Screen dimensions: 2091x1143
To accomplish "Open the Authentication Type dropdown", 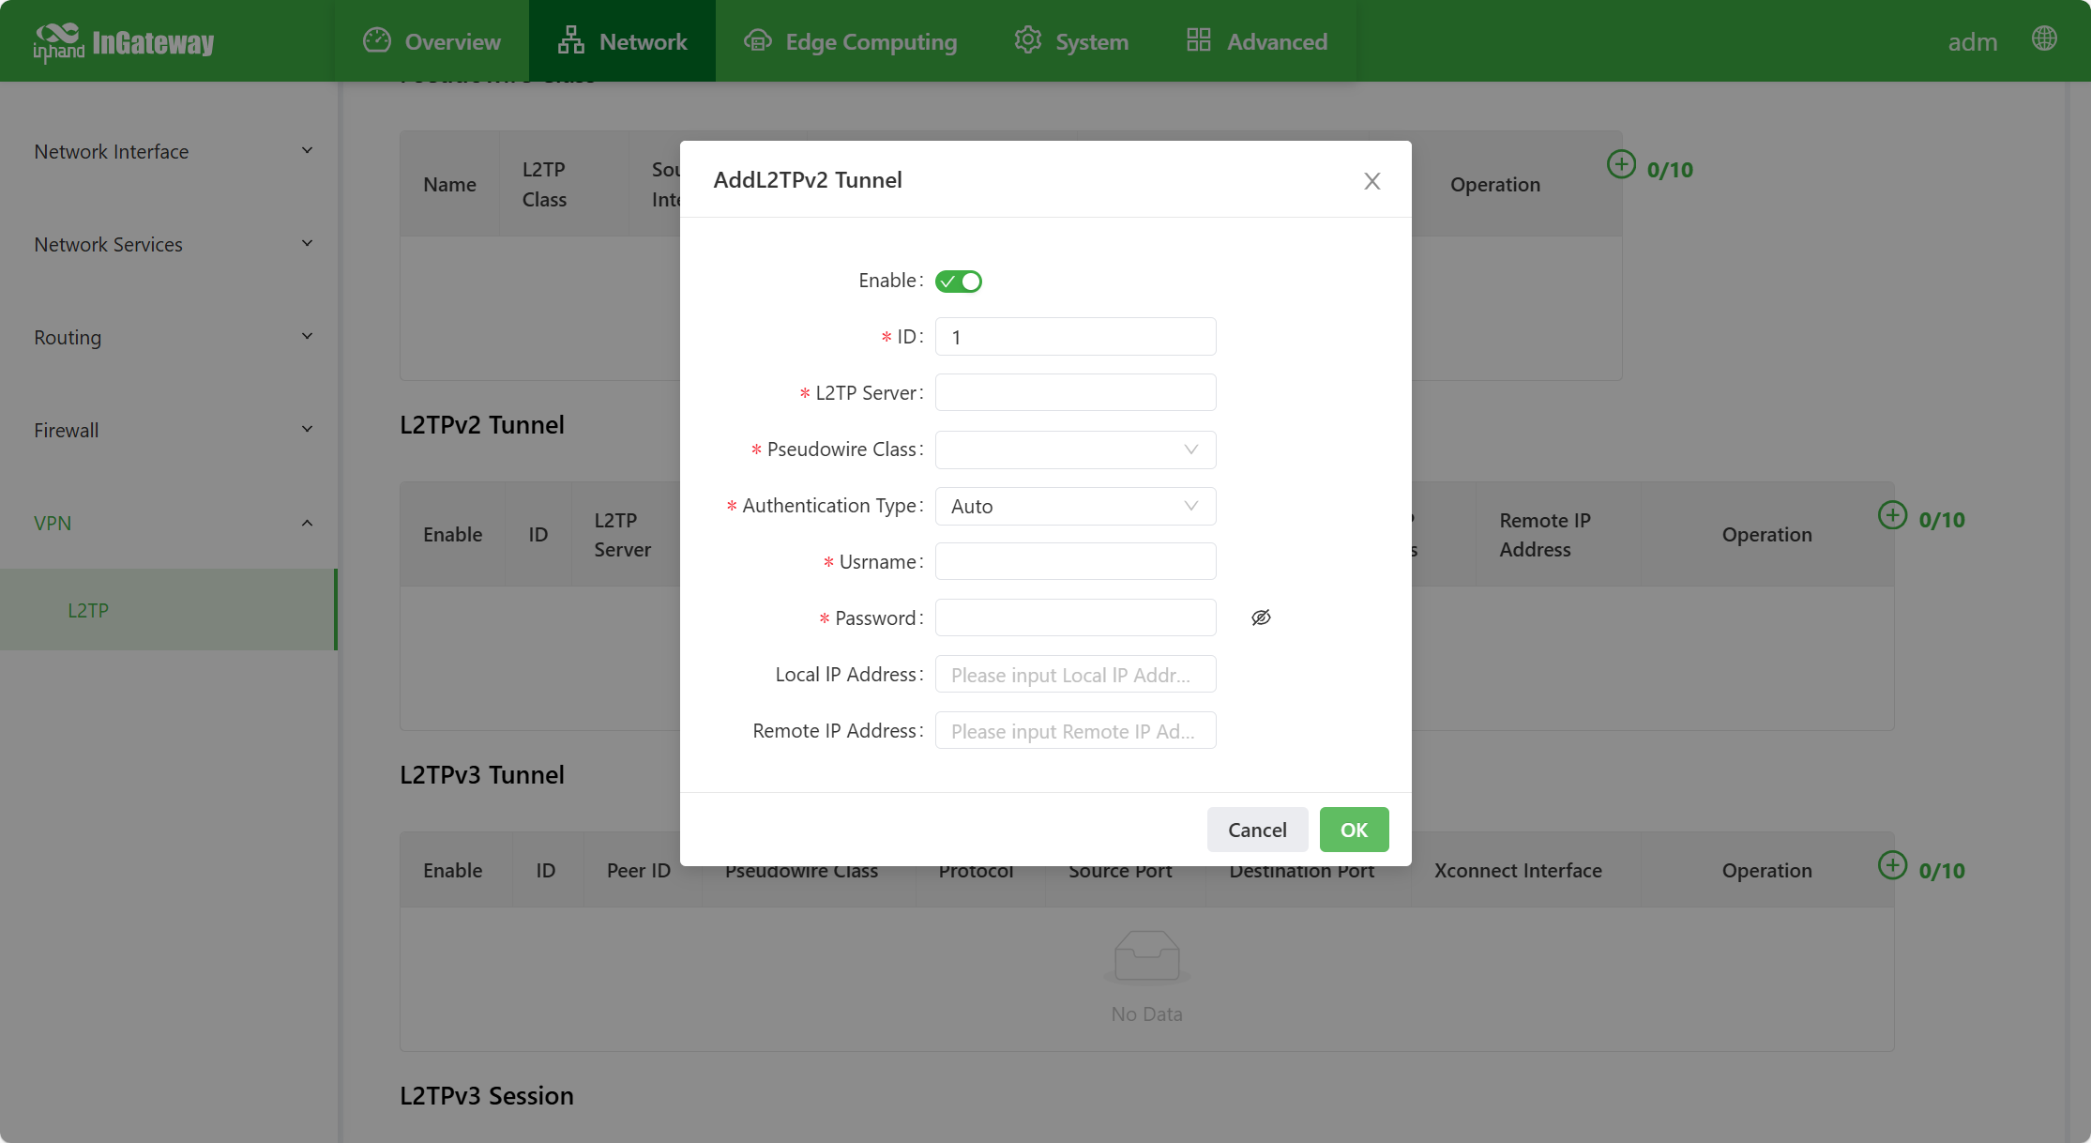I will 1075,506.
